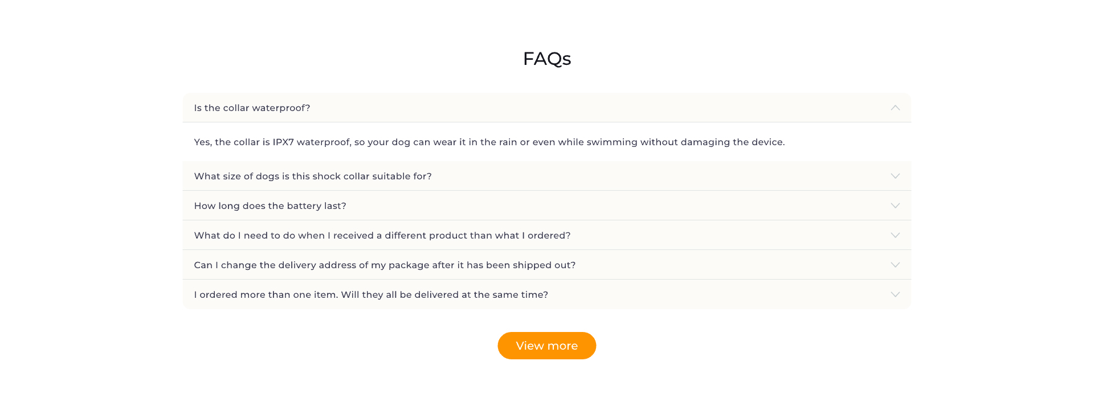The height and width of the screenshot is (410, 1094).
Task: Expand 'How long does the battery last?'
Action: [x=270, y=206]
